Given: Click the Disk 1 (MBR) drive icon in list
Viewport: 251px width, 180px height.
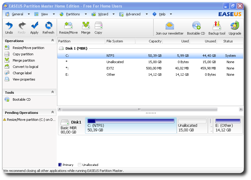Looking at the screenshot, I should click(x=61, y=48).
